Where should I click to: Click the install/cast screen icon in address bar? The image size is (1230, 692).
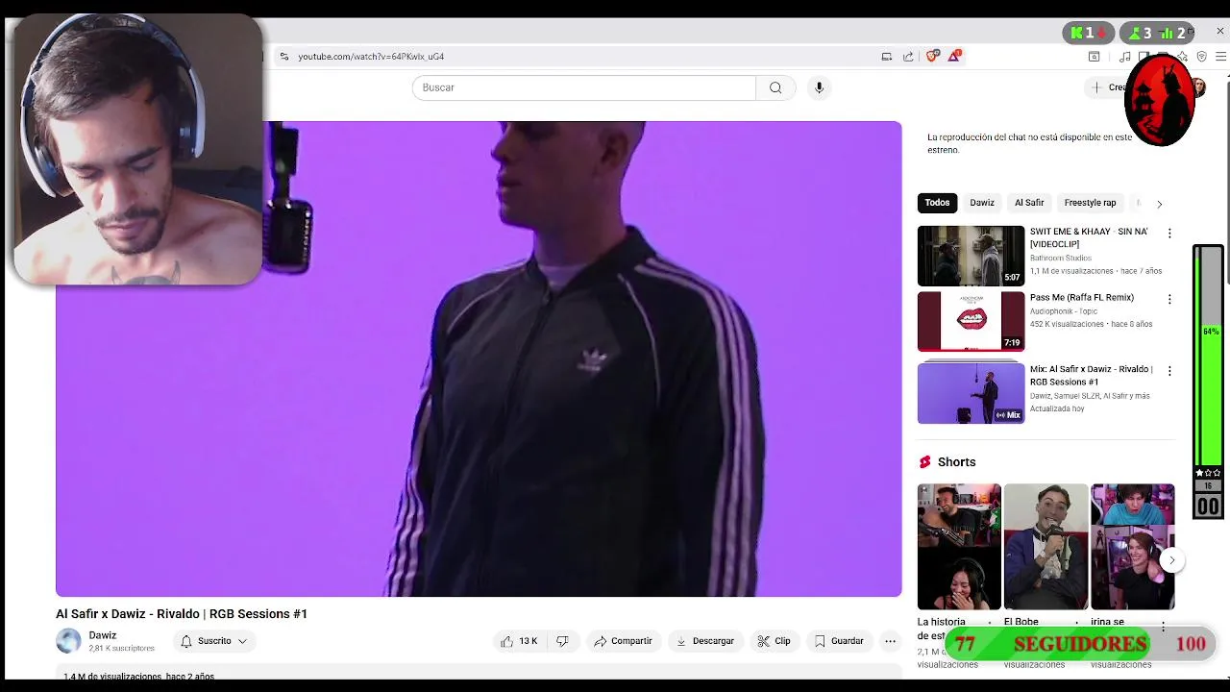coord(886,57)
